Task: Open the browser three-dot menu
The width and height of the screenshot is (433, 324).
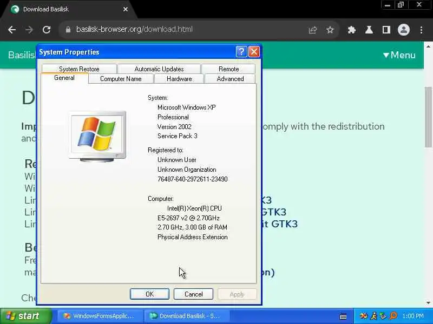Action: pyautogui.click(x=421, y=30)
